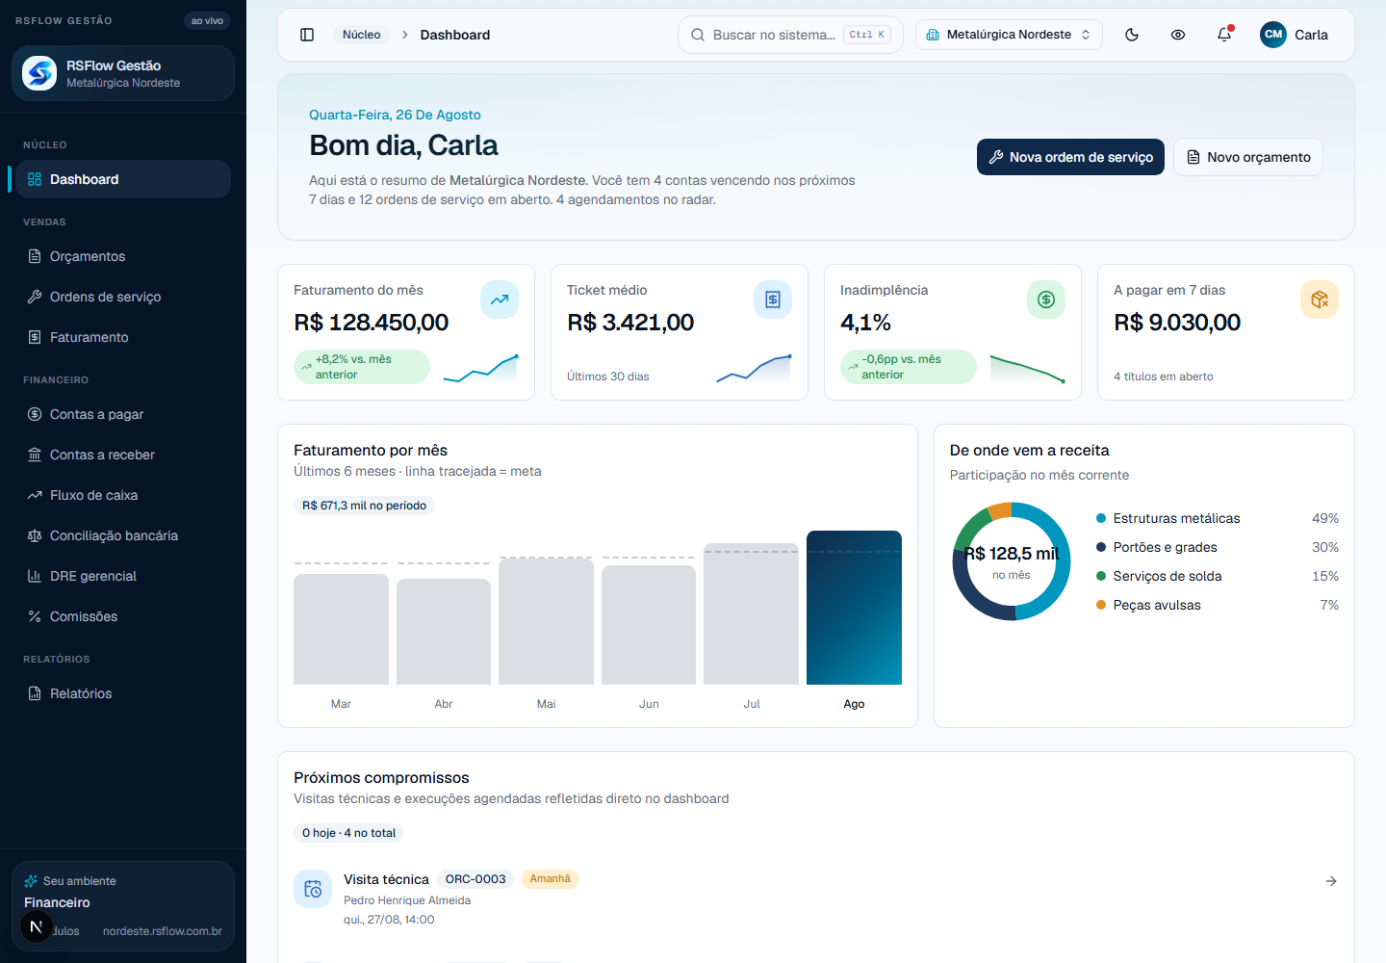
Task: Click the Orçamentos document icon
Action: coord(35,256)
